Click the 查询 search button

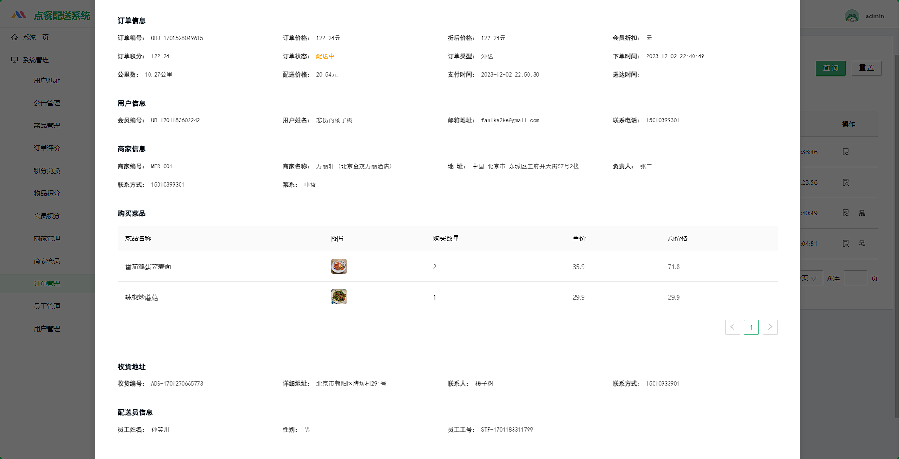coord(830,68)
